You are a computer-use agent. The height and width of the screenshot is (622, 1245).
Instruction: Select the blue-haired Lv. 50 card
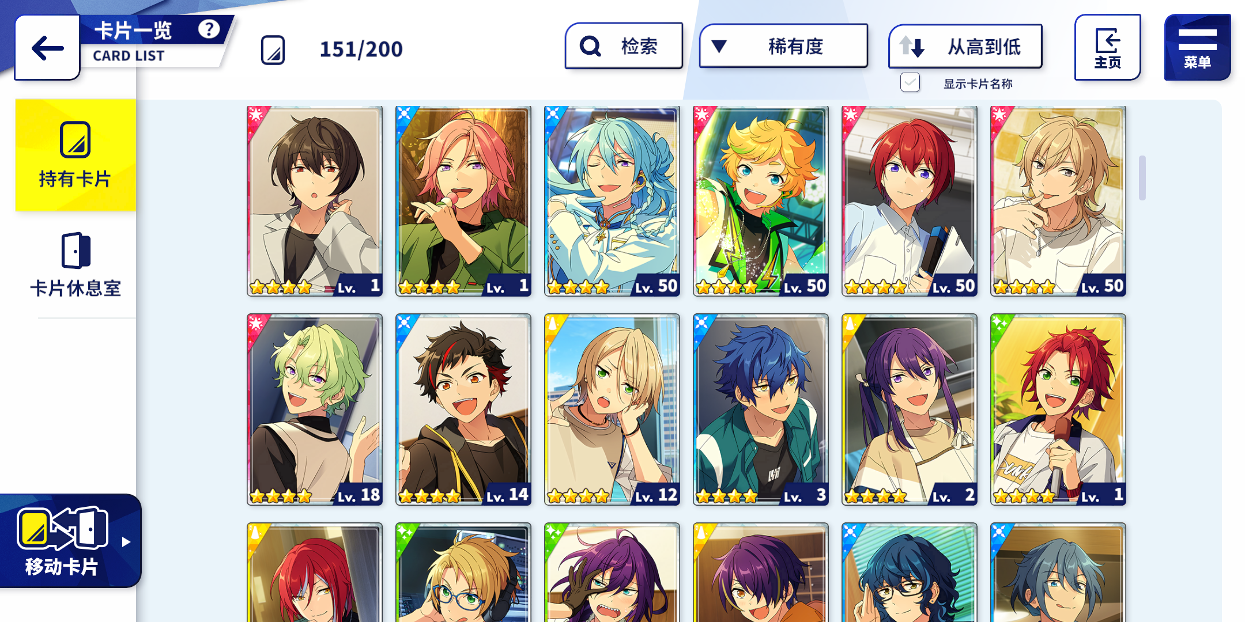point(612,201)
